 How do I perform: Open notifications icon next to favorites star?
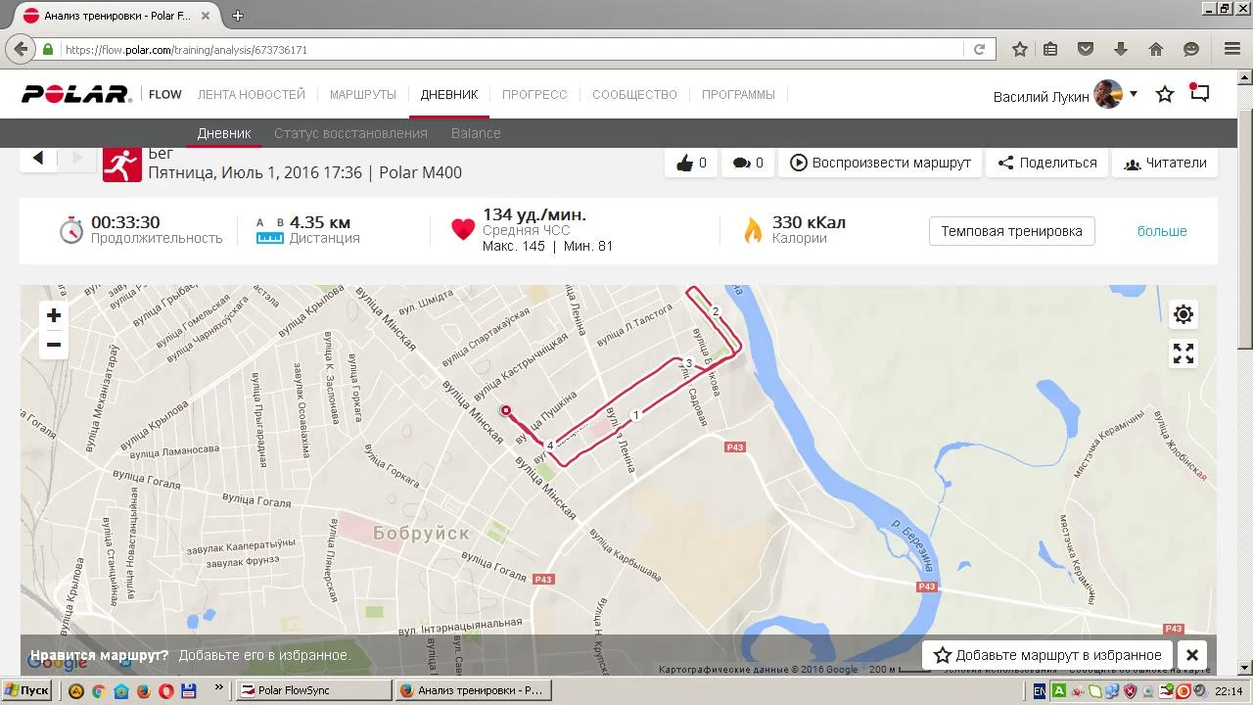[x=1199, y=94]
